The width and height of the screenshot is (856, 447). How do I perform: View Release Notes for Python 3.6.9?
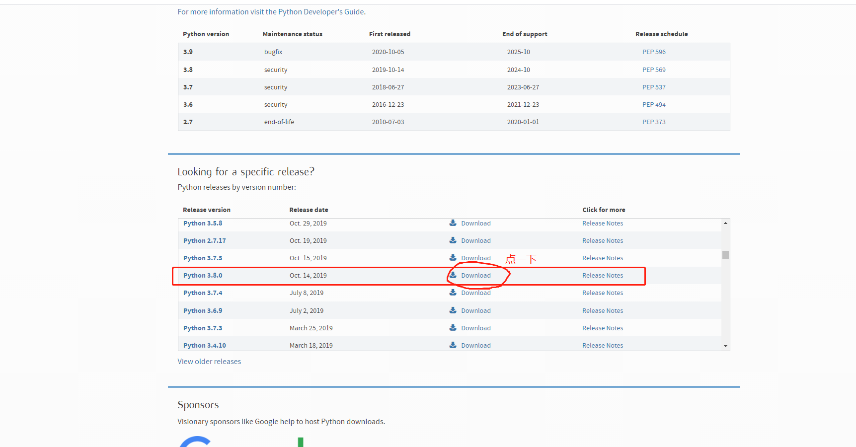point(603,310)
